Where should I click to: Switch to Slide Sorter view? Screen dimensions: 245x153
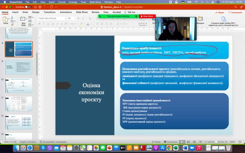click(188, 142)
